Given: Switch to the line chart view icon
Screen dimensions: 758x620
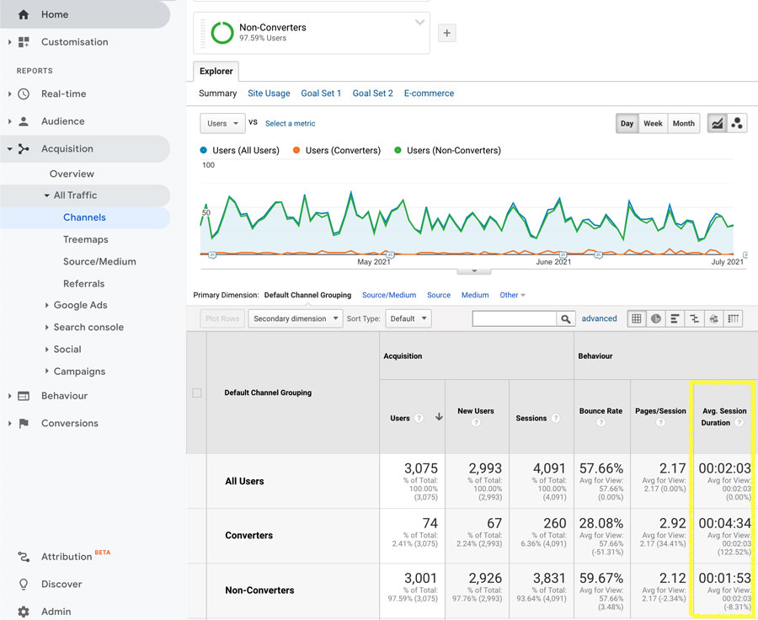Looking at the screenshot, I should 717,123.
